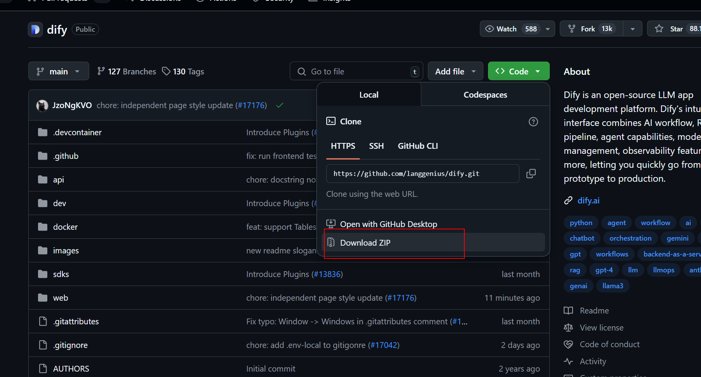Open the api folder

pos(59,180)
